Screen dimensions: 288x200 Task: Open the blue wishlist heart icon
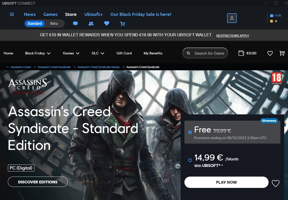(x=107, y=23)
